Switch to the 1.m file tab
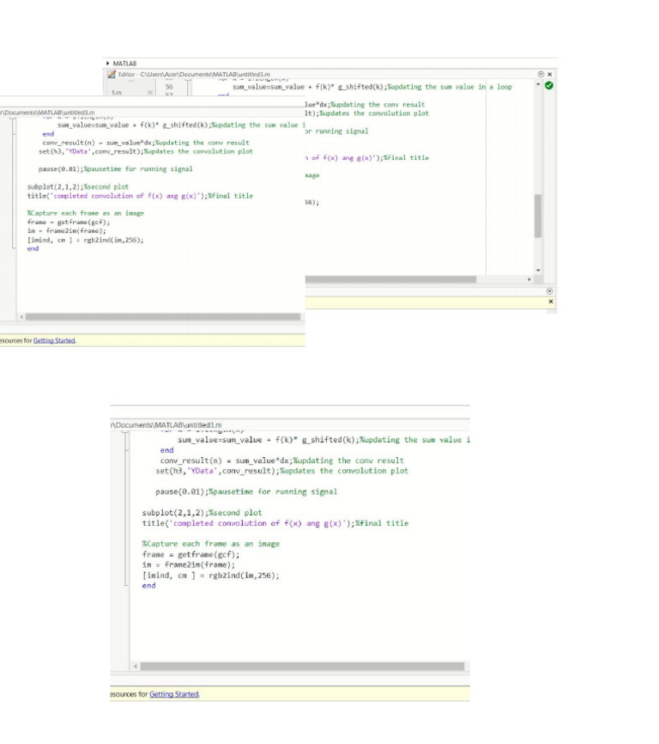Image resolution: width=659 pixels, height=744 pixels. [117, 93]
